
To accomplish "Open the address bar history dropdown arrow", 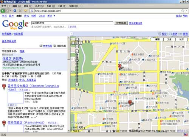I will [187, 11].
